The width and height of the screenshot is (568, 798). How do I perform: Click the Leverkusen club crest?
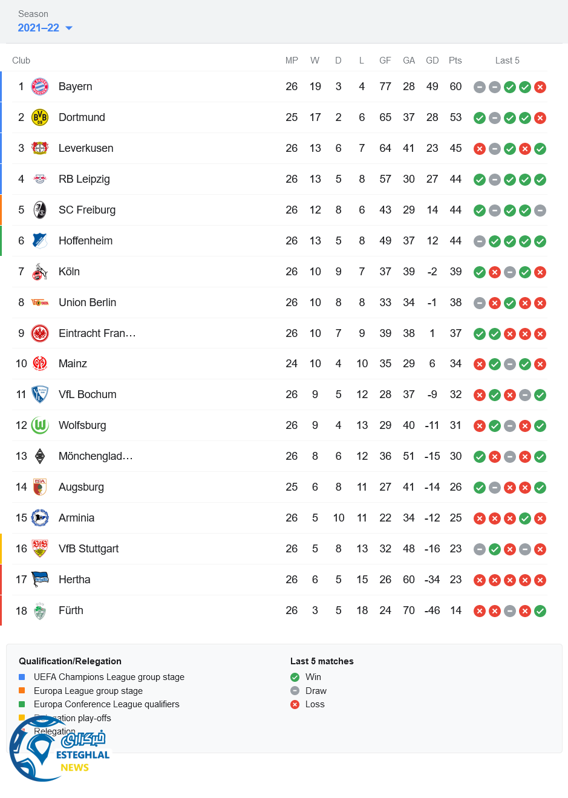[40, 148]
